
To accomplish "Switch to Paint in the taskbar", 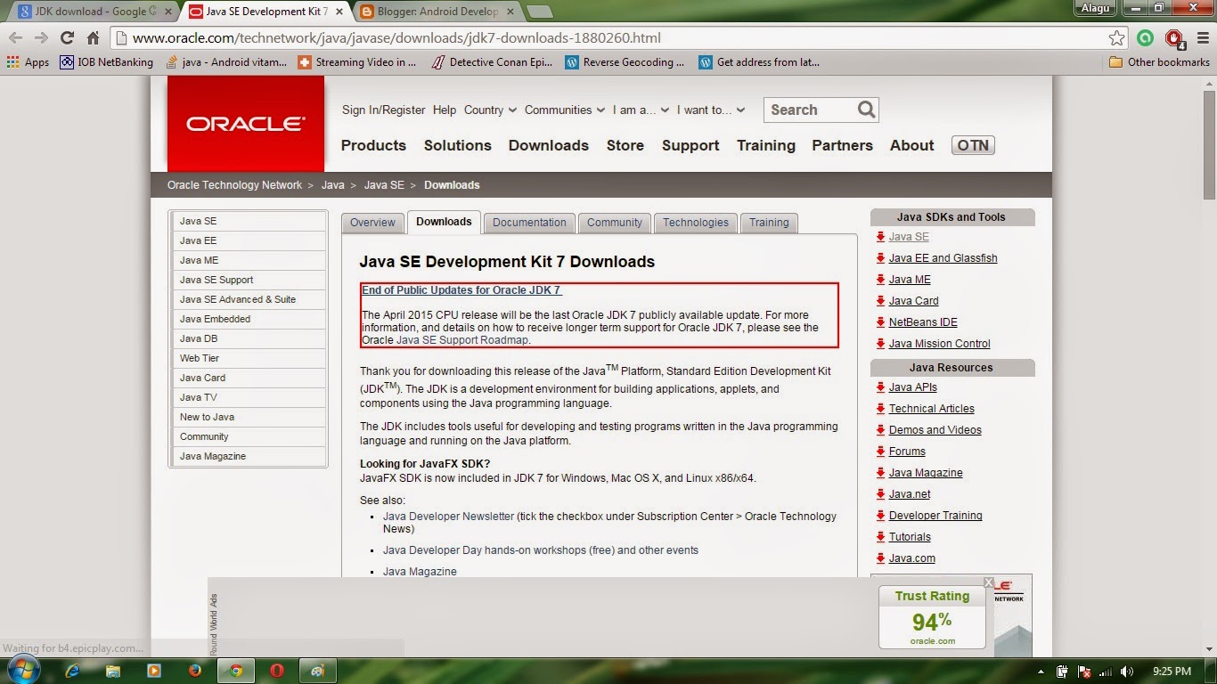I will (318, 671).
